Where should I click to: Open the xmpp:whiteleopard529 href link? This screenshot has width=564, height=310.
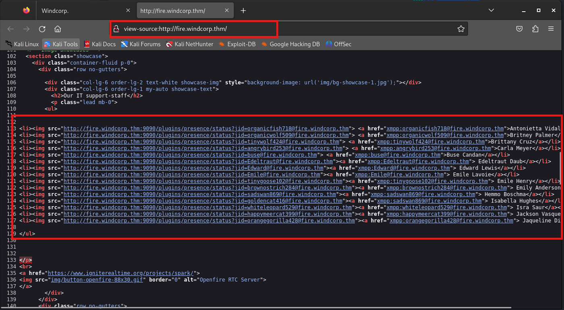[x=447, y=207]
